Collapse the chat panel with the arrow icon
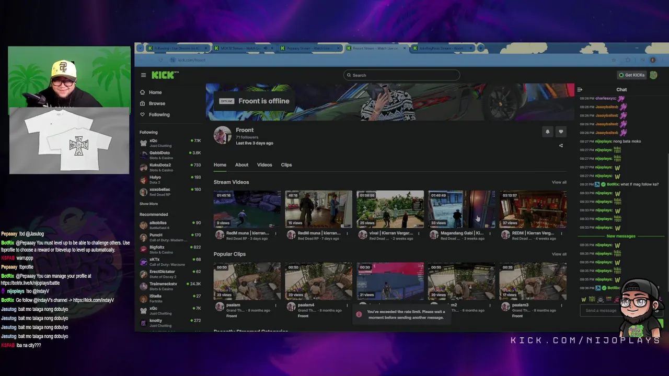 [580, 90]
